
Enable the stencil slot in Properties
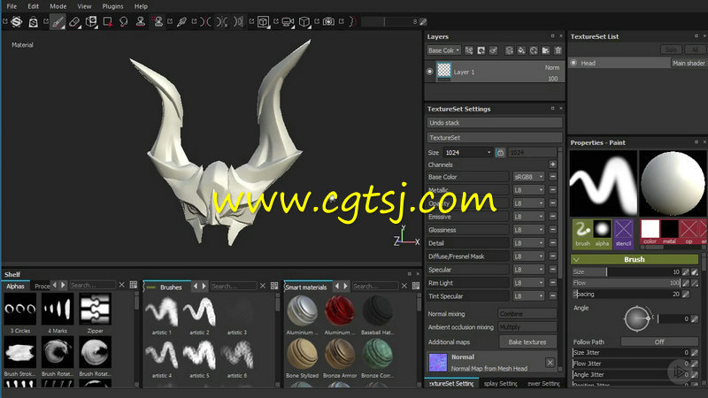tap(623, 233)
